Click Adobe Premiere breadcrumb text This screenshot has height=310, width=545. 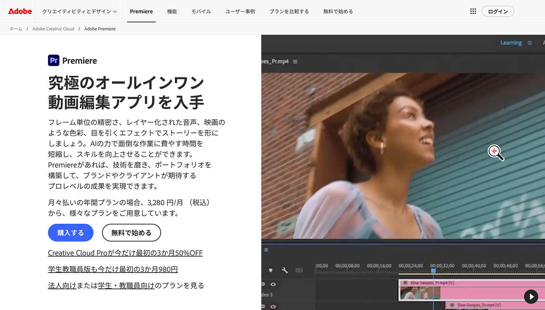click(x=100, y=29)
